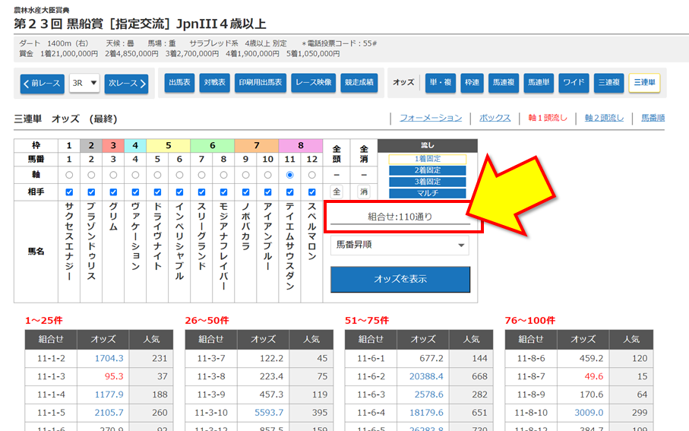This screenshot has width=689, height=431.
Task: Open the ボックス betting link
Action: [x=495, y=119]
